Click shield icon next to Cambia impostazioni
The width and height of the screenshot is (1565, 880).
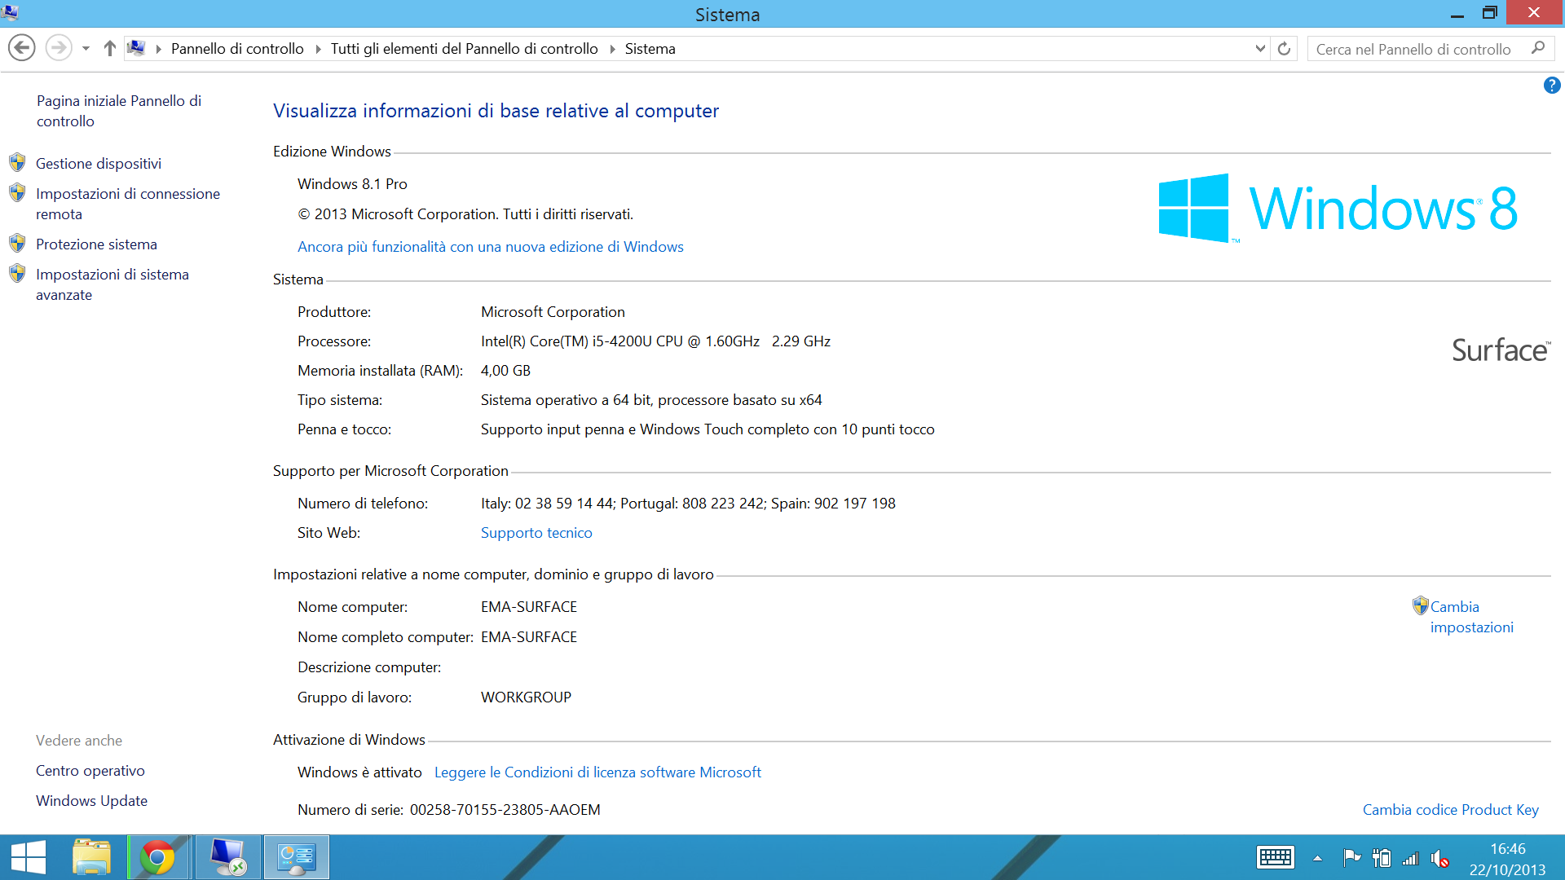[x=1421, y=605]
